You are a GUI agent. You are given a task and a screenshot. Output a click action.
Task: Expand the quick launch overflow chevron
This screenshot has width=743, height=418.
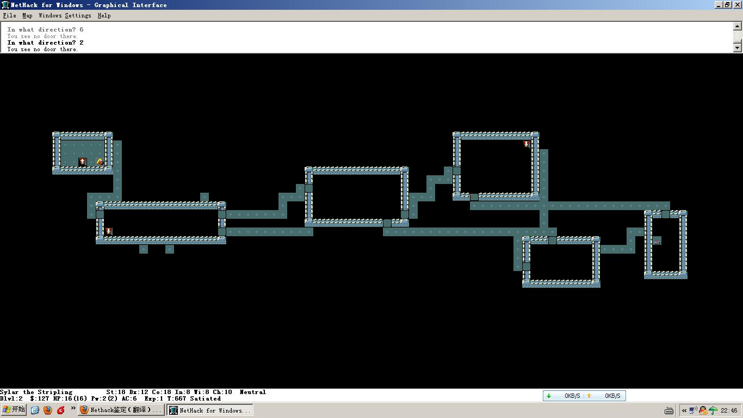tap(73, 408)
